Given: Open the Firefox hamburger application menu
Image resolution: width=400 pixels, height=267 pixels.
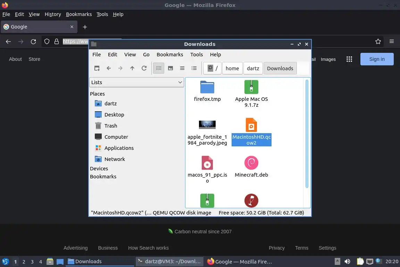Looking at the screenshot, I should point(392,41).
